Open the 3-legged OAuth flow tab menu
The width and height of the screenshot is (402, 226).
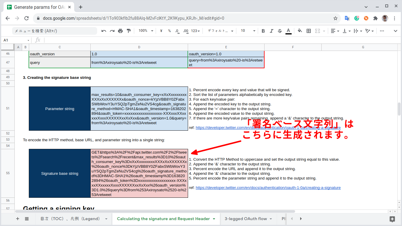click(x=270, y=219)
